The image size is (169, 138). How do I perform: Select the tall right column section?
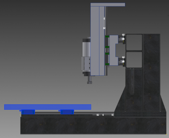(152, 73)
